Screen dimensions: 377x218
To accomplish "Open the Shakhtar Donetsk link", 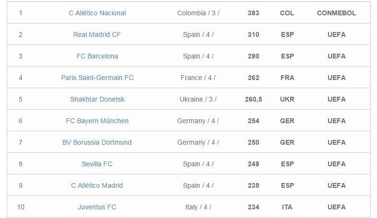I will (97, 99).
